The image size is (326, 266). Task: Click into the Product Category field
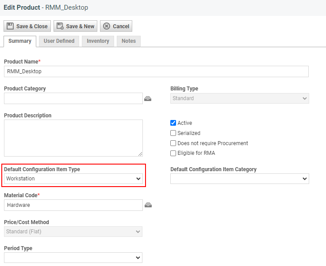tap(73, 98)
